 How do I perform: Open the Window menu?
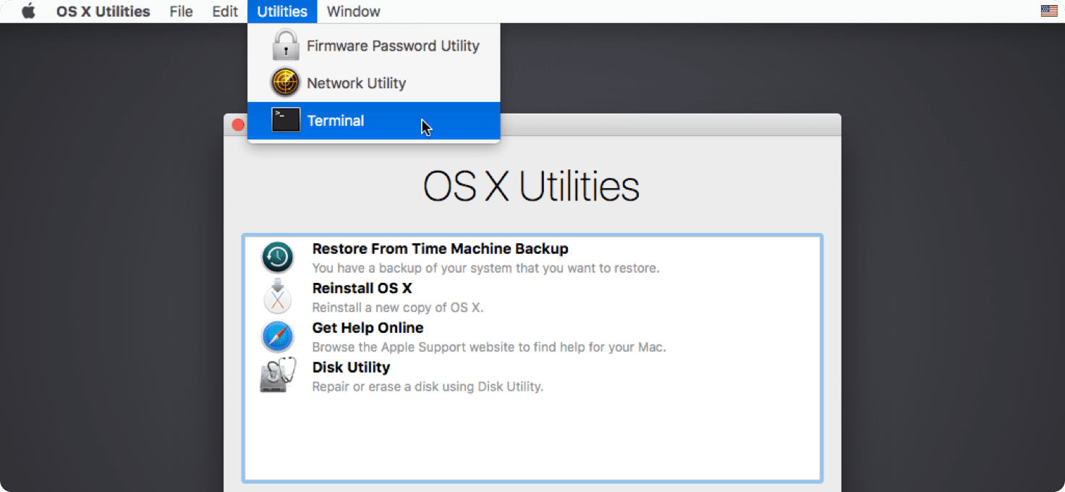point(353,11)
